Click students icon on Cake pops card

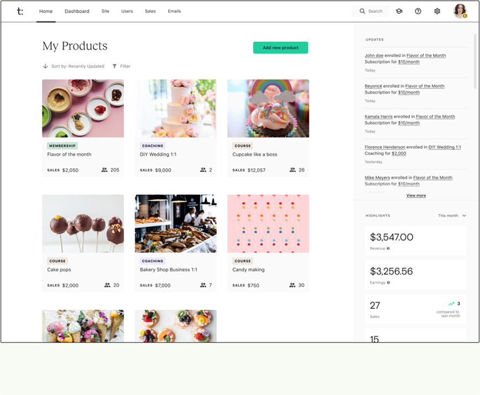(x=107, y=285)
